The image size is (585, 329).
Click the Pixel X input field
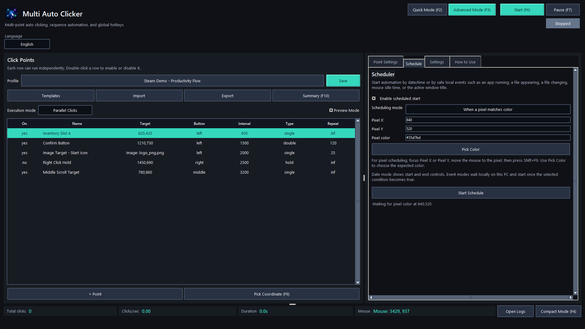coord(488,120)
